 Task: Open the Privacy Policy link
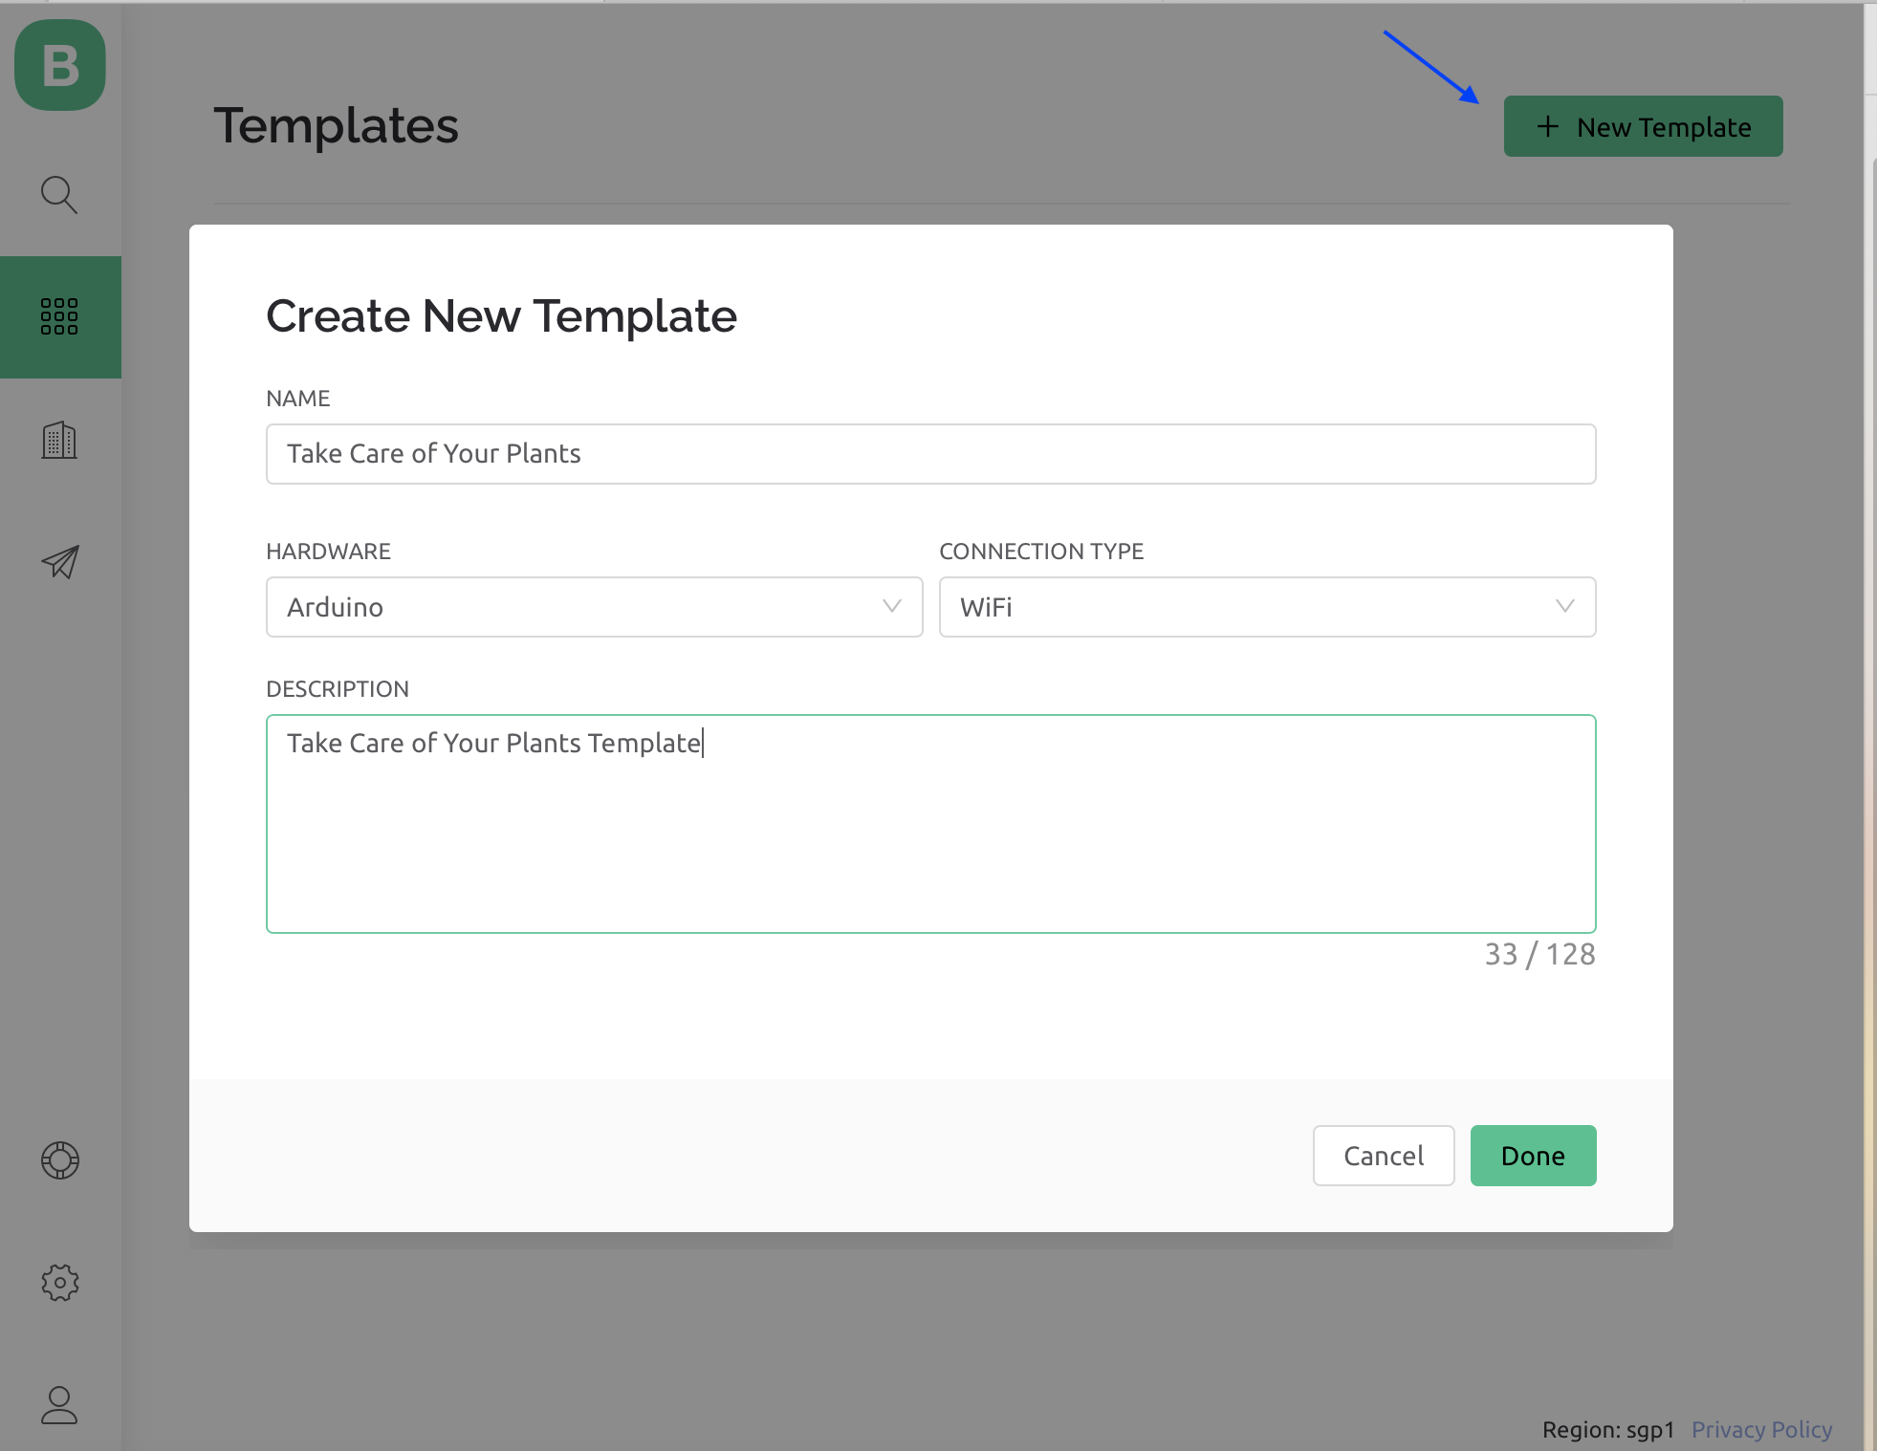pos(1761,1430)
